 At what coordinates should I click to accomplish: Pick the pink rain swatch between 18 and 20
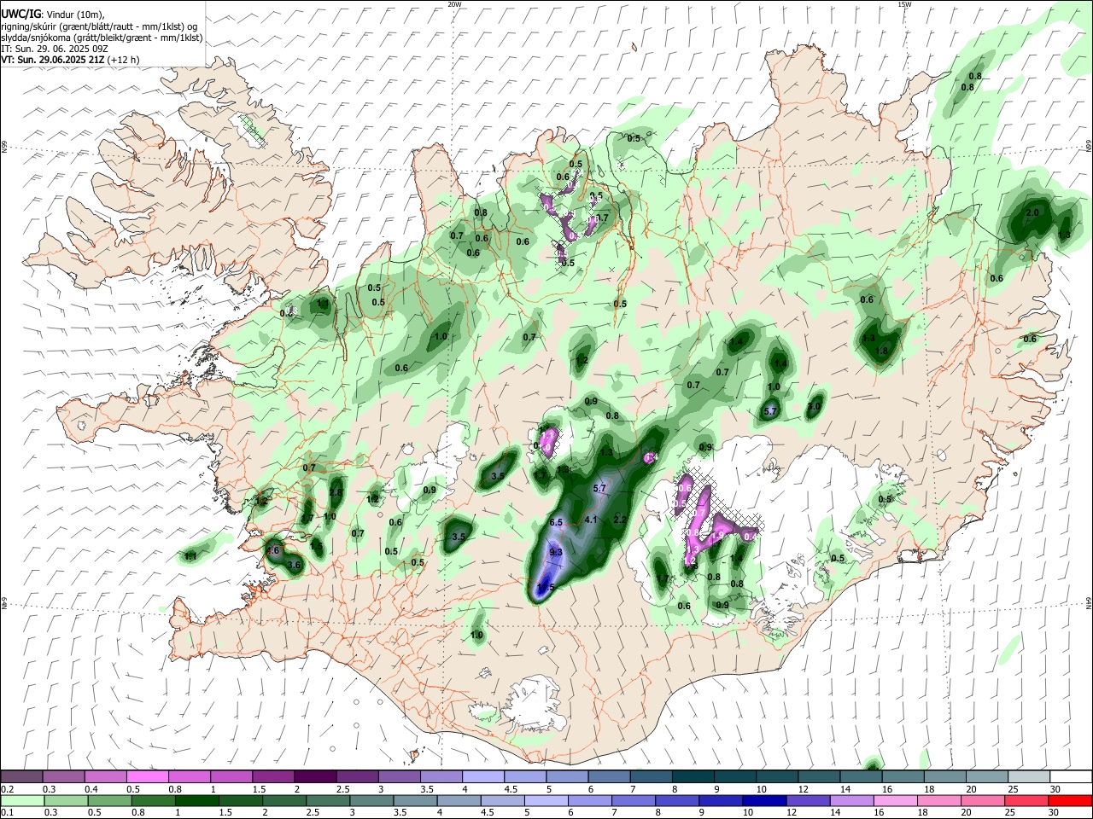coord(938,800)
